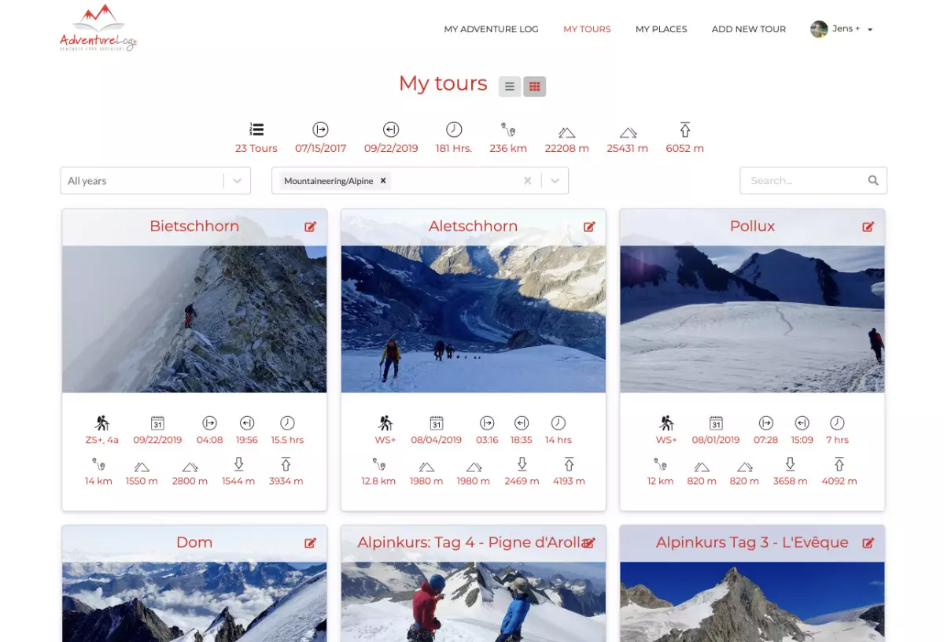Go to My Adventure Log
Screen dimensions: 944x642
click(491, 29)
